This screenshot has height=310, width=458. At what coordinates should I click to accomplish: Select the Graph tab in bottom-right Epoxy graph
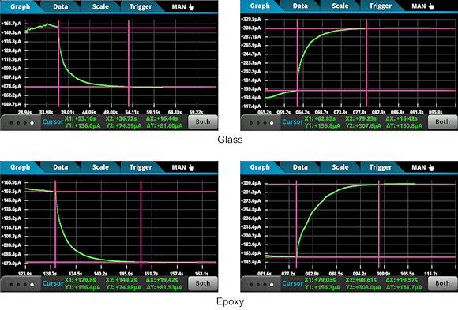260,167
